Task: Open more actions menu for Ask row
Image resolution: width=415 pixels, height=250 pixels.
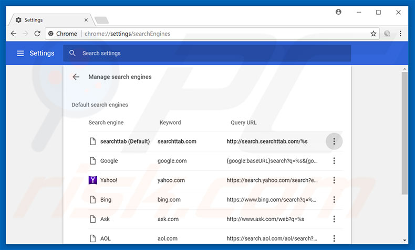Action: coord(334,219)
